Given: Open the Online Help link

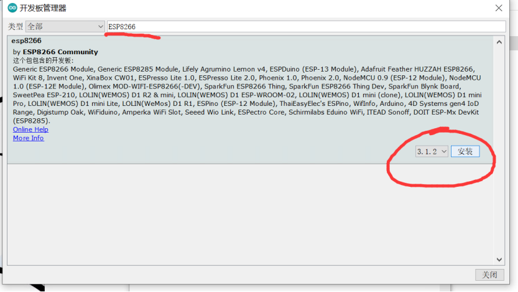Looking at the screenshot, I should coord(30,130).
